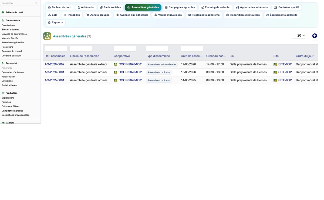Click the Tableau de bord sidebar icon
324x200 pixels.
(x=3, y=12)
